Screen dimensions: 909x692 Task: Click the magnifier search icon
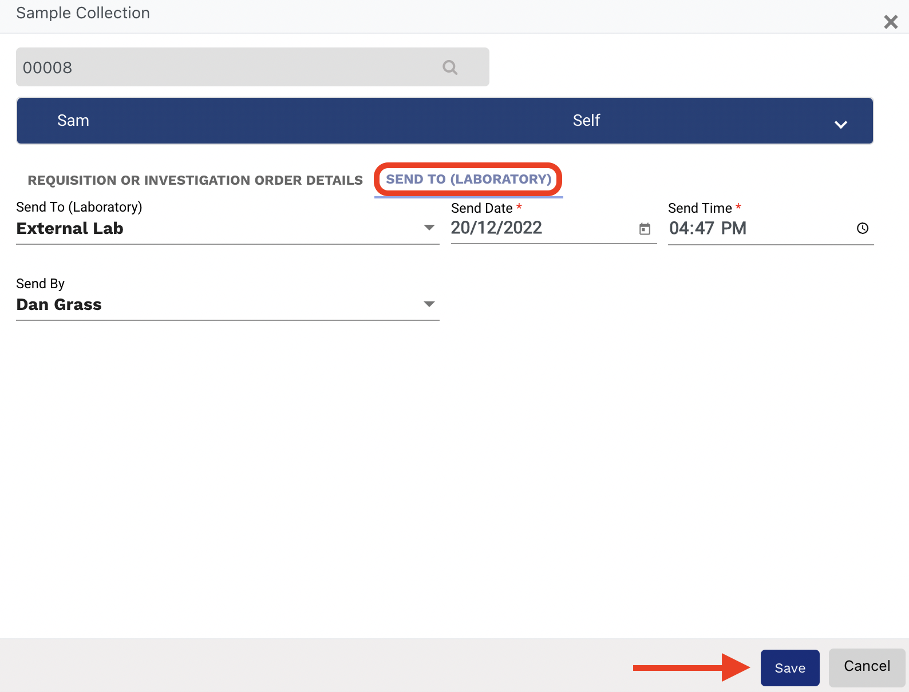click(450, 67)
